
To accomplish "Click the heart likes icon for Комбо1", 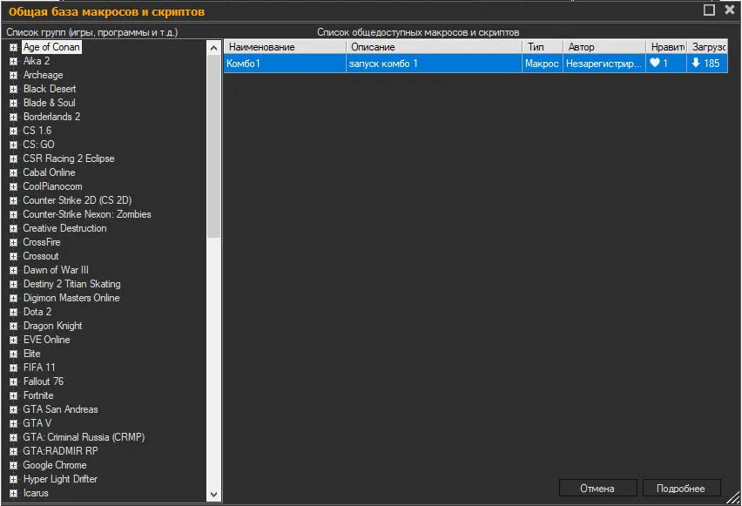I will pyautogui.click(x=654, y=63).
